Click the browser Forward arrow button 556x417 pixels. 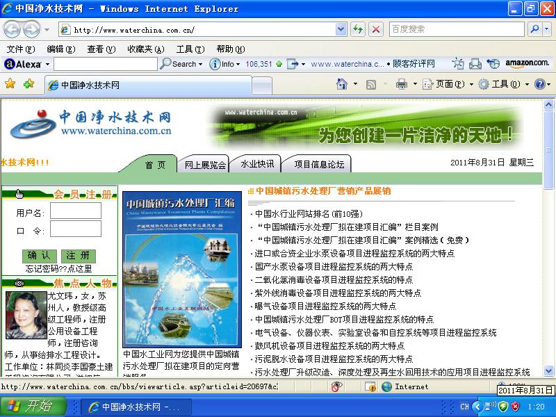[32, 29]
